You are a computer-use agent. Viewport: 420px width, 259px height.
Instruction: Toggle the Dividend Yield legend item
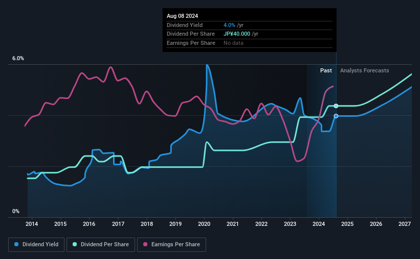(x=36, y=245)
